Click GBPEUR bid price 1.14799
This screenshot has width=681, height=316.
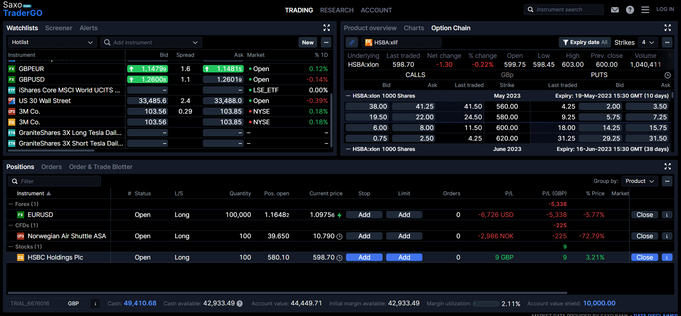coord(147,69)
